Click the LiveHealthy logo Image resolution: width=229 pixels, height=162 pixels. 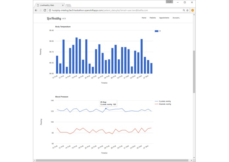click(x=56, y=18)
